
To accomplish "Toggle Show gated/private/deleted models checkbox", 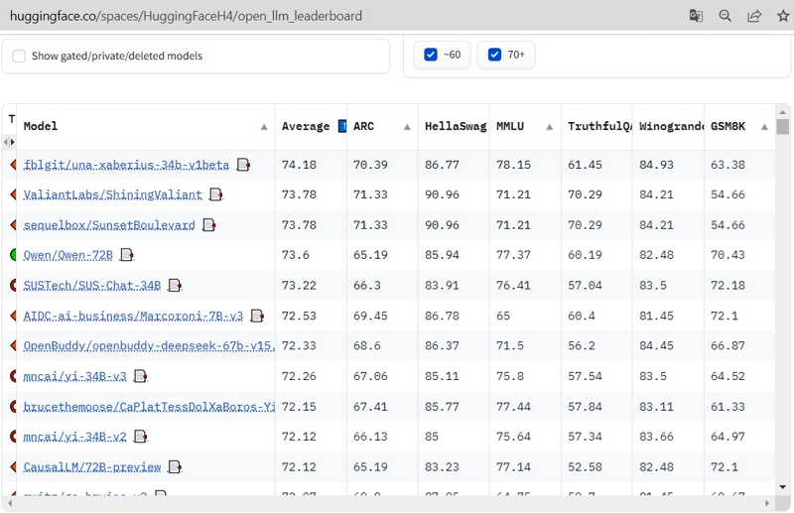I will (19, 56).
